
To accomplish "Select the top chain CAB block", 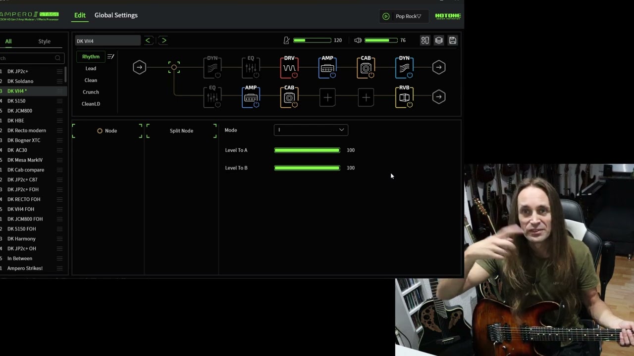I will (x=366, y=67).
